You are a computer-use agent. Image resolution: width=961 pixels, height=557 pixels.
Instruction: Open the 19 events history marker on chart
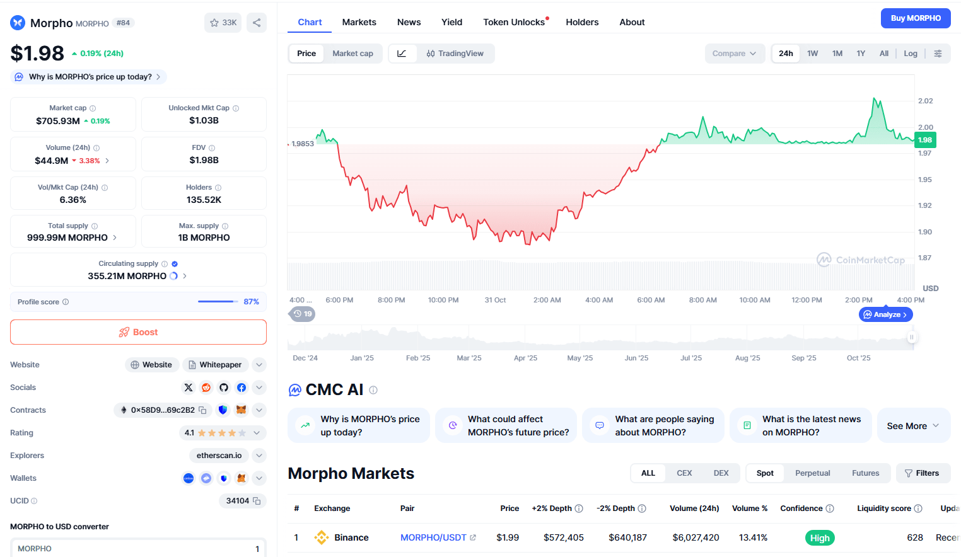pos(303,314)
